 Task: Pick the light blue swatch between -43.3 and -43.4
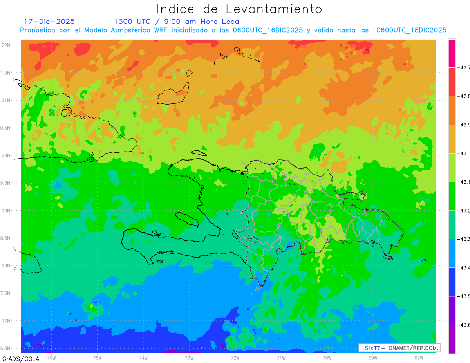click(452, 253)
